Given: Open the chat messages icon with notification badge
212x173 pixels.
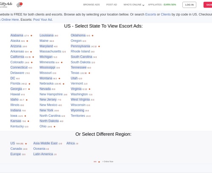Looking at the screenshot, I should pos(20,5).
